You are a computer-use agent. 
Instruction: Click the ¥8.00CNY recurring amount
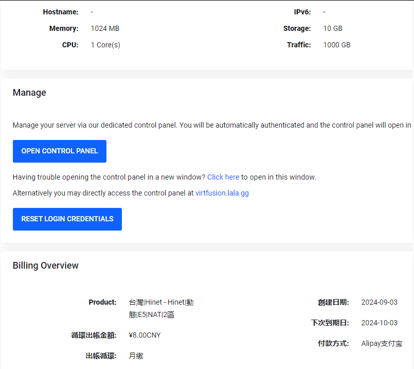pos(145,335)
